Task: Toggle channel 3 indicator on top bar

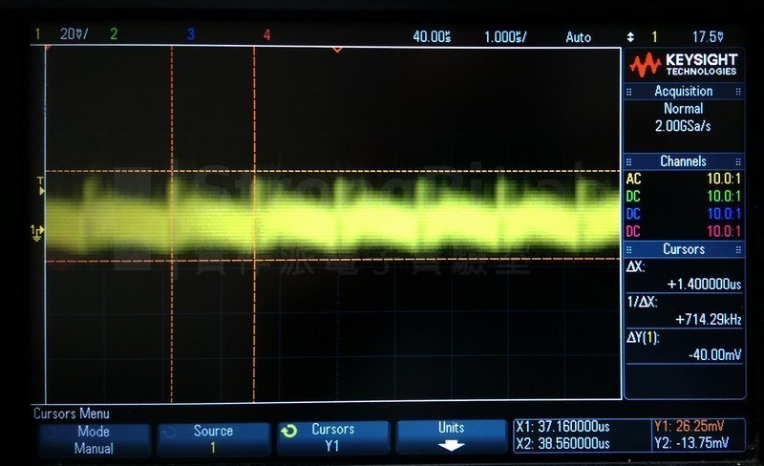Action: click(x=190, y=34)
